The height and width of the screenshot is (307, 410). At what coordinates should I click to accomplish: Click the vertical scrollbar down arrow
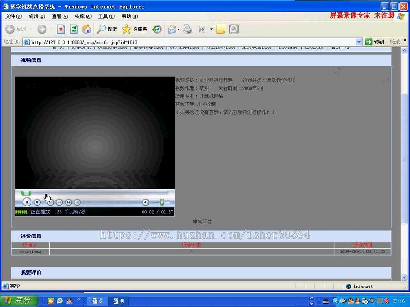click(405, 277)
